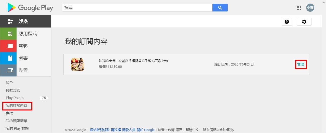This screenshot has height=133, width=326.
Task: Focus the 搜尋 search input field
Action: pos(137,8)
